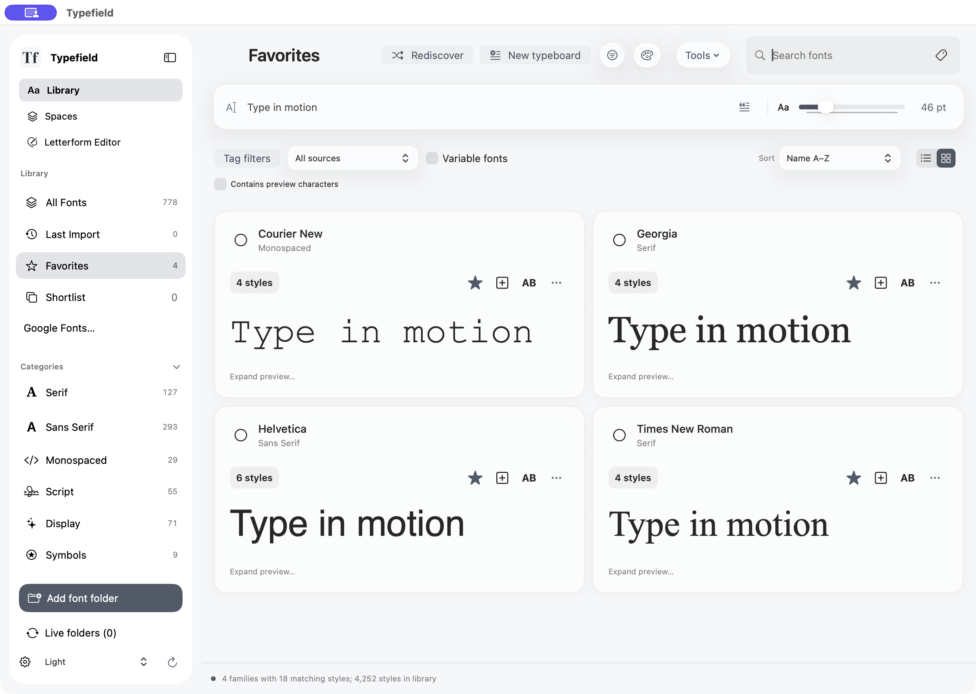This screenshot has height=694, width=976.
Task: Click the tag icon in search field
Action: [x=941, y=55]
